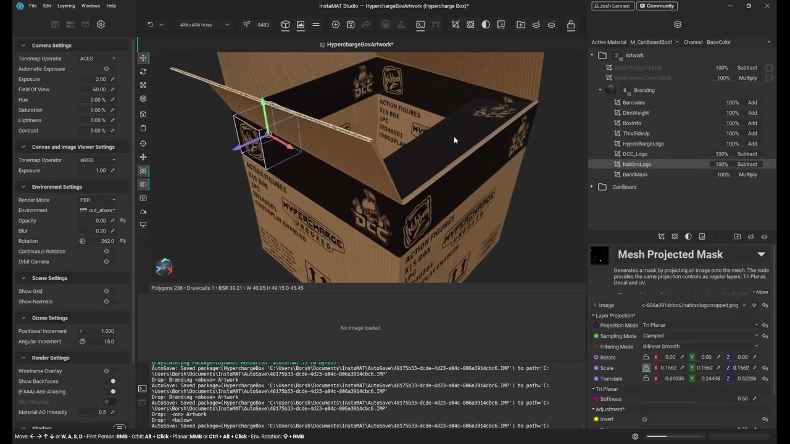The height and width of the screenshot is (444, 790).
Task: Collapse the Branding layer group
Action: [x=600, y=90]
